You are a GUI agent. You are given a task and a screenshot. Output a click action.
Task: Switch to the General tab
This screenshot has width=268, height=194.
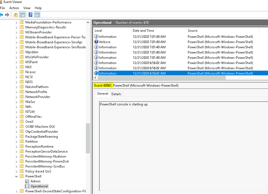103,94
